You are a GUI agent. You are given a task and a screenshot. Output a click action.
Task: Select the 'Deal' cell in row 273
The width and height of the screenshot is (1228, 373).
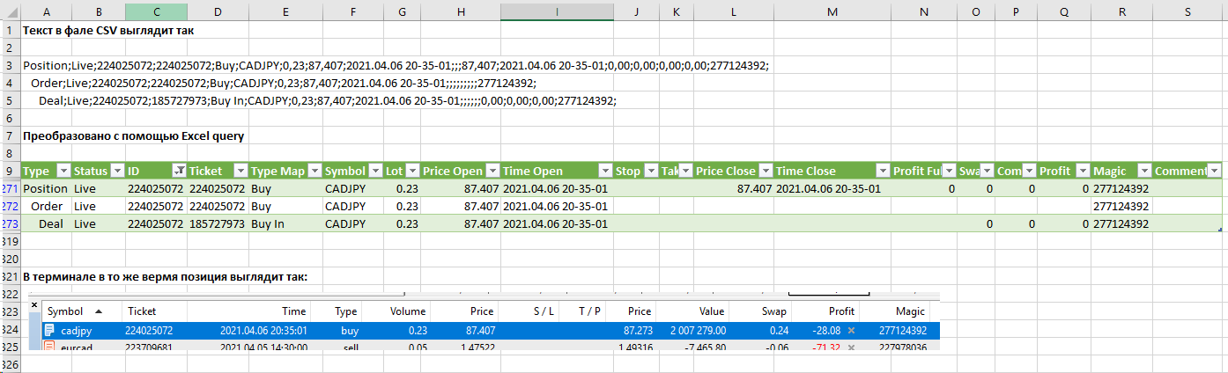click(x=46, y=223)
